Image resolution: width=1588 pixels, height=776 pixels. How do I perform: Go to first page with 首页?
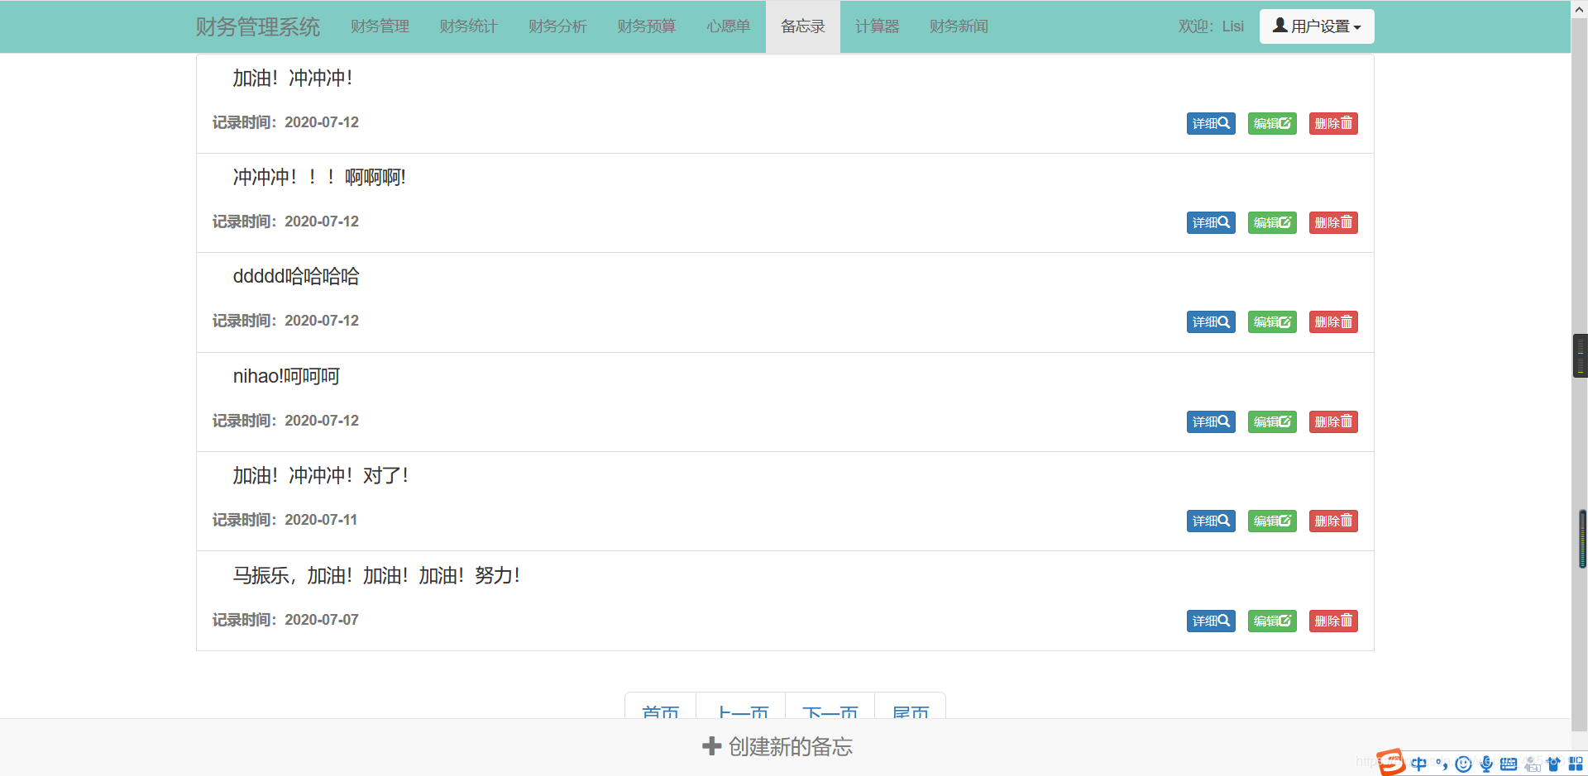point(661,707)
